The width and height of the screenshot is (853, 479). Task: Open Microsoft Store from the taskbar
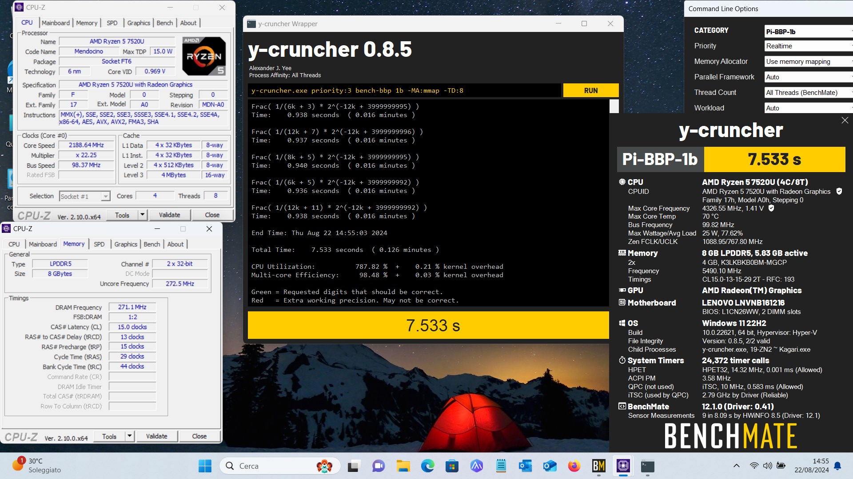[x=452, y=466]
